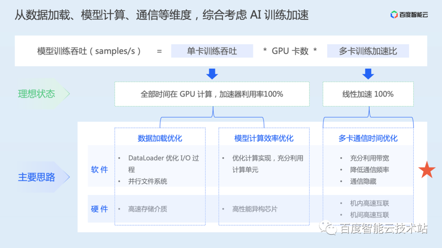Expand the 数据加载优化 column
The height and width of the screenshot is (248, 442).
point(160,138)
